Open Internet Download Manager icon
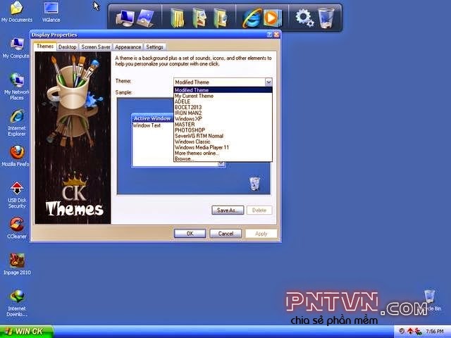451x338 pixels. [17, 303]
